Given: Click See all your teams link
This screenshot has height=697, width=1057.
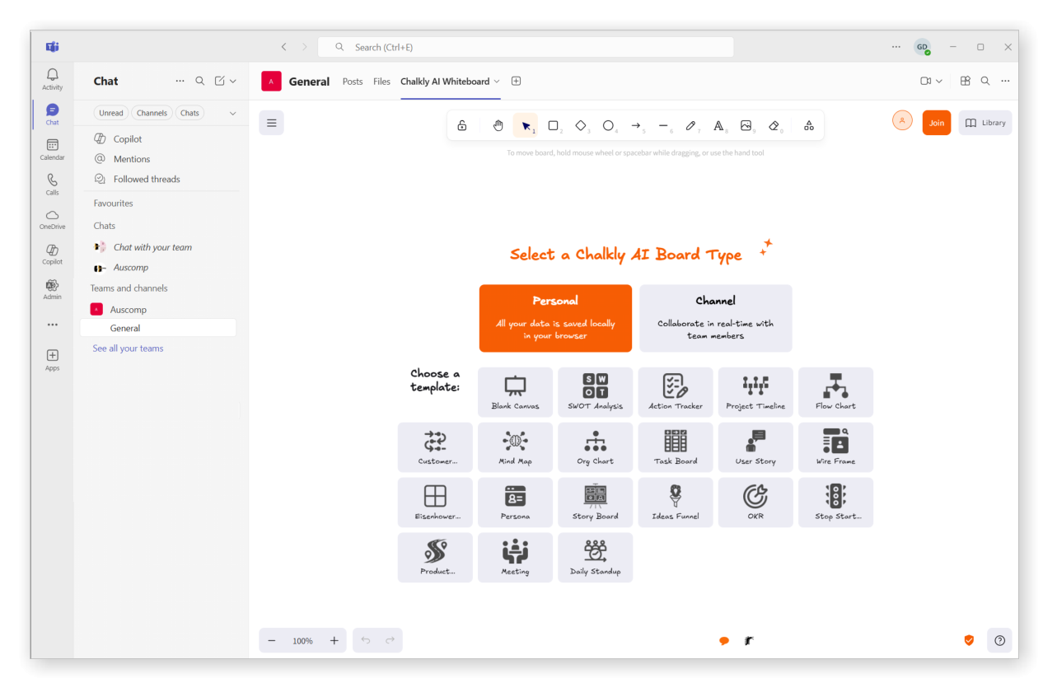Looking at the screenshot, I should 128,348.
